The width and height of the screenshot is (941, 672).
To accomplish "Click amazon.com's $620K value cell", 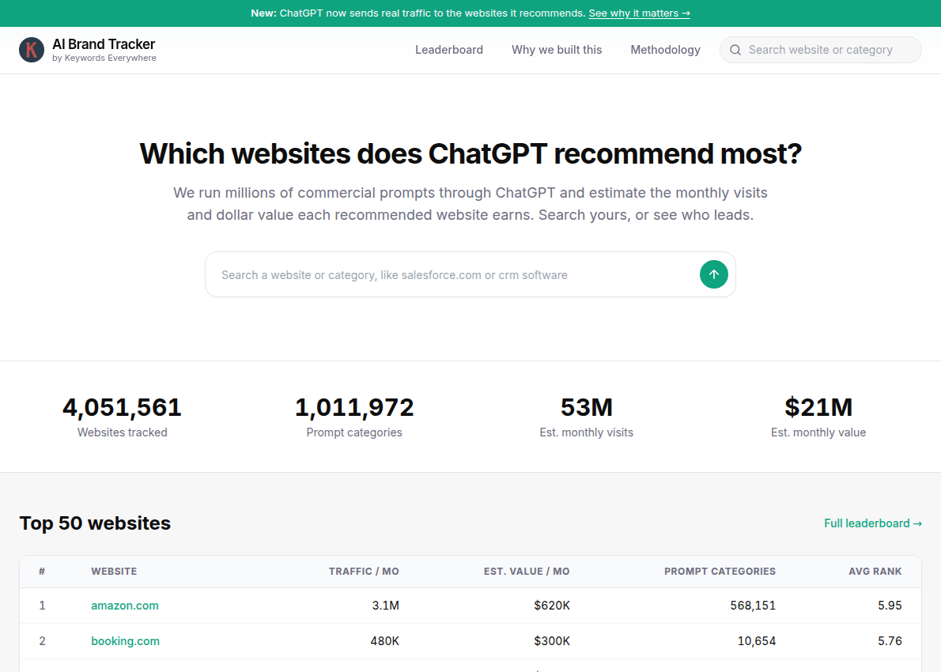I will coord(552,606).
